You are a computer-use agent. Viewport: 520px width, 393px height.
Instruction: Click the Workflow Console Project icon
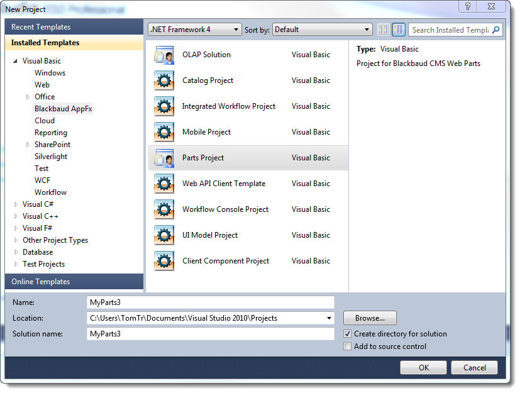click(164, 209)
